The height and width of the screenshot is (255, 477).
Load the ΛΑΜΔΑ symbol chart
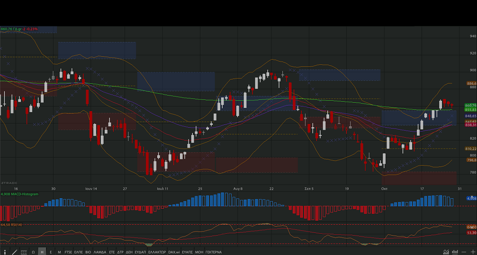[x=100, y=252]
